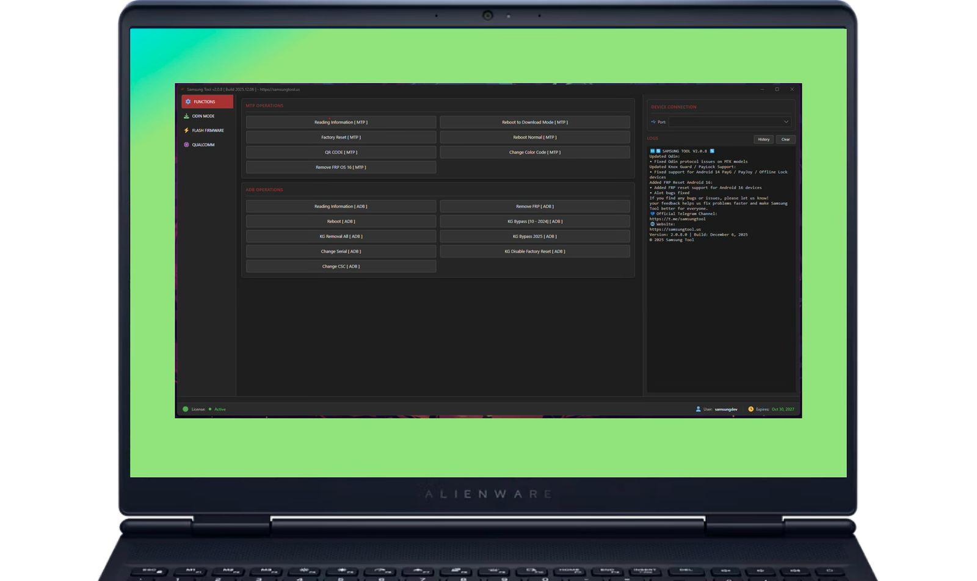
Task: Click the Reboot [ ADB ] button
Action: 341,222
